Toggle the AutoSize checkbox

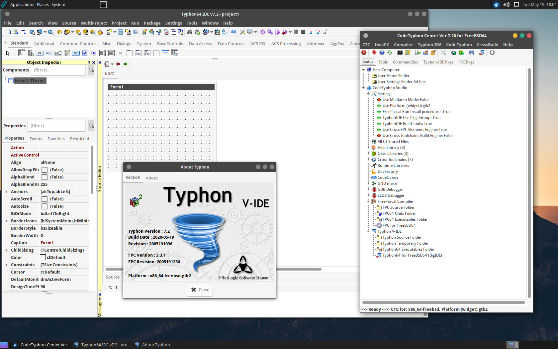pyautogui.click(x=45, y=206)
